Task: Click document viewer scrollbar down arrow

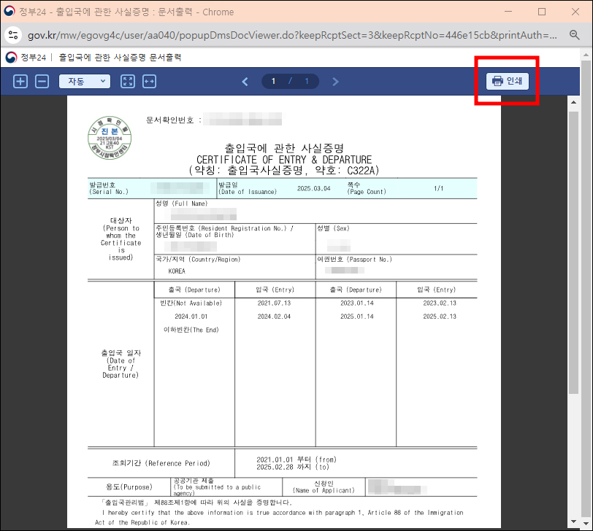Action: point(574,522)
